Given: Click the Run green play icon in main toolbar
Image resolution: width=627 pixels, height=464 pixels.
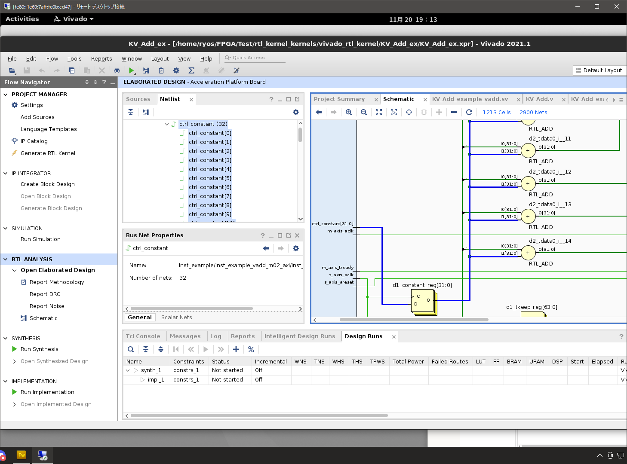Looking at the screenshot, I should click(132, 70).
